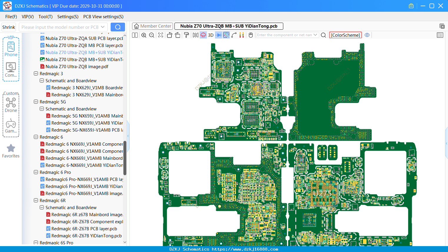
Task: Toggle the eye visibility icon
Action: 367,35
